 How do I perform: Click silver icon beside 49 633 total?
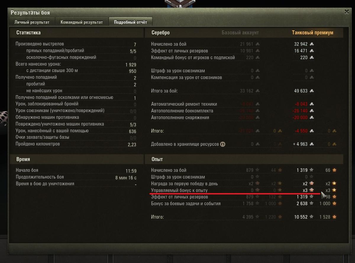pos(312,91)
